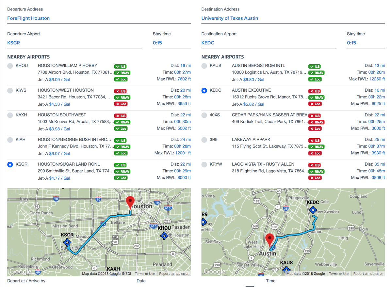The height and width of the screenshot is (287, 392).
Task: Select the KHOU airport radio button
Action: click(10, 66)
